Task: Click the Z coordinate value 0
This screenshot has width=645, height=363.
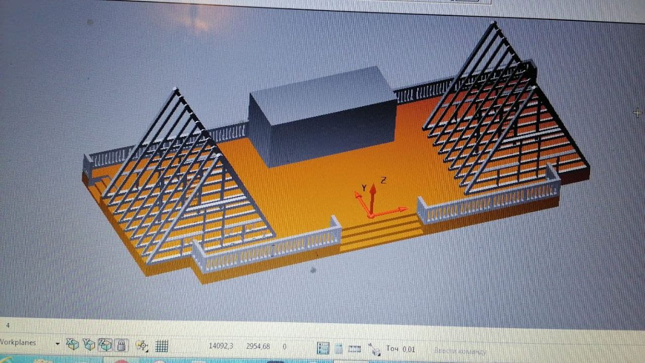Action: pyautogui.click(x=285, y=347)
